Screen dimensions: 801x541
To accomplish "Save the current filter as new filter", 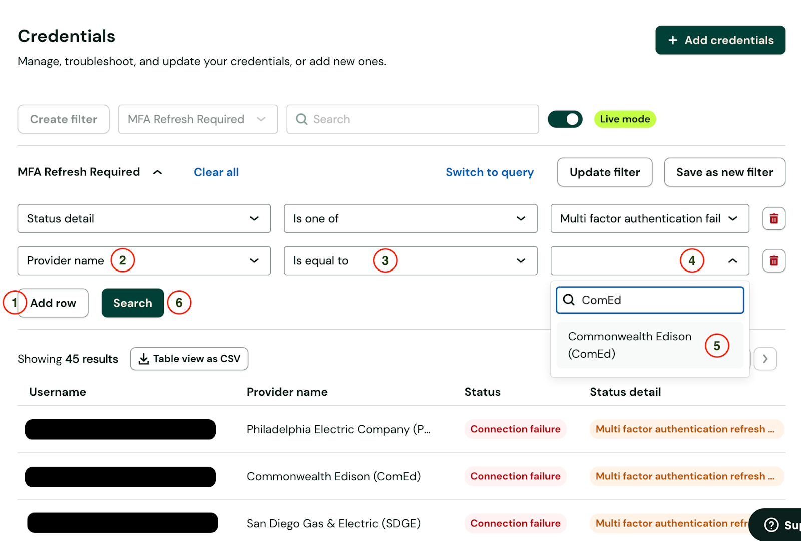I will coord(724,172).
